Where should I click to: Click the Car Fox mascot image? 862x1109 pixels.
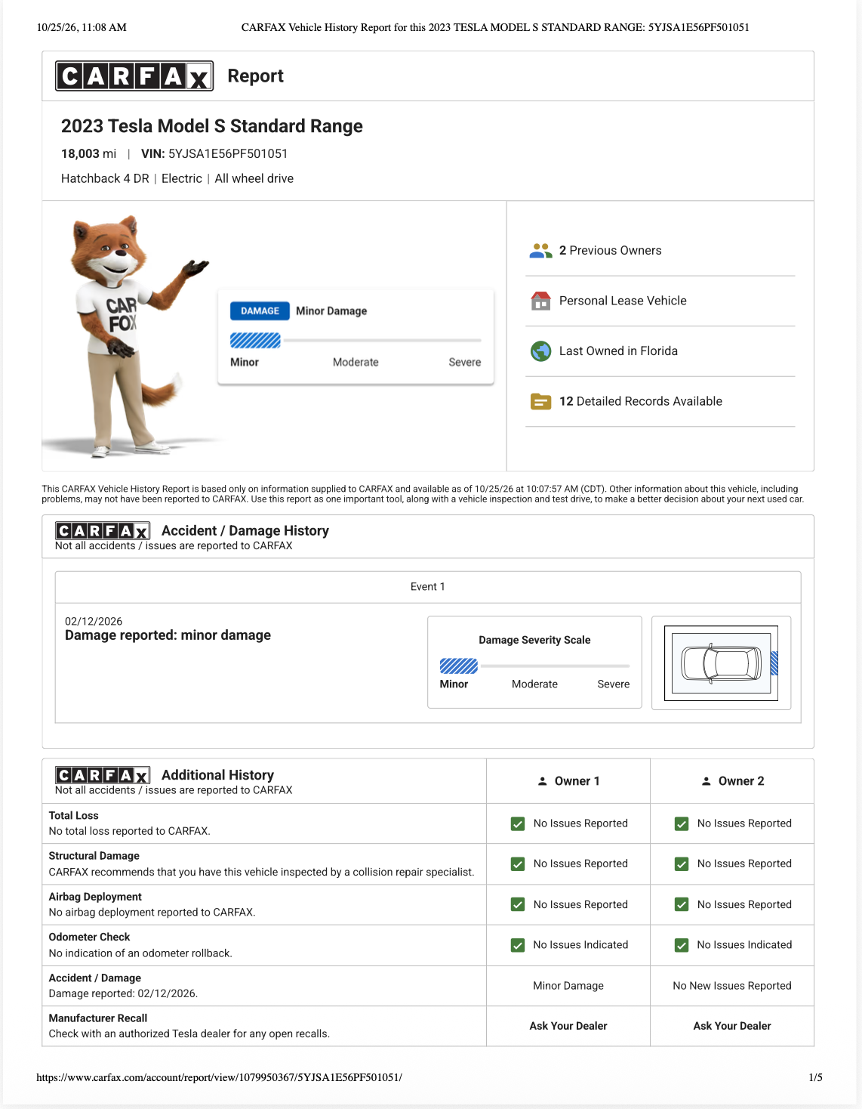[136, 337]
